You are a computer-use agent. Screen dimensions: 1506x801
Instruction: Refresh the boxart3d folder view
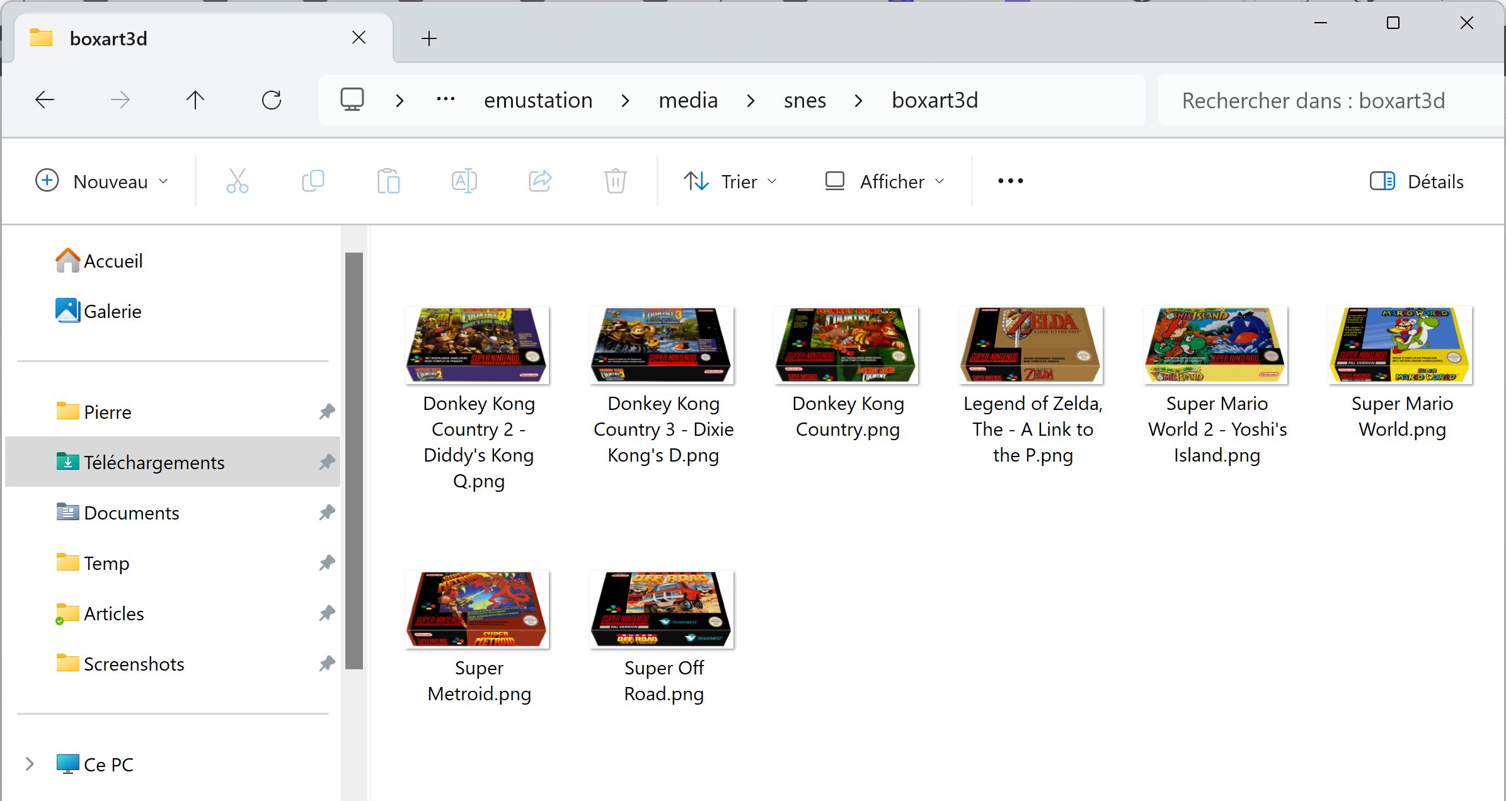click(272, 99)
